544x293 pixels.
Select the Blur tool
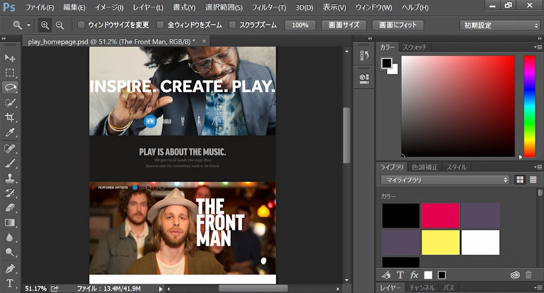point(10,237)
